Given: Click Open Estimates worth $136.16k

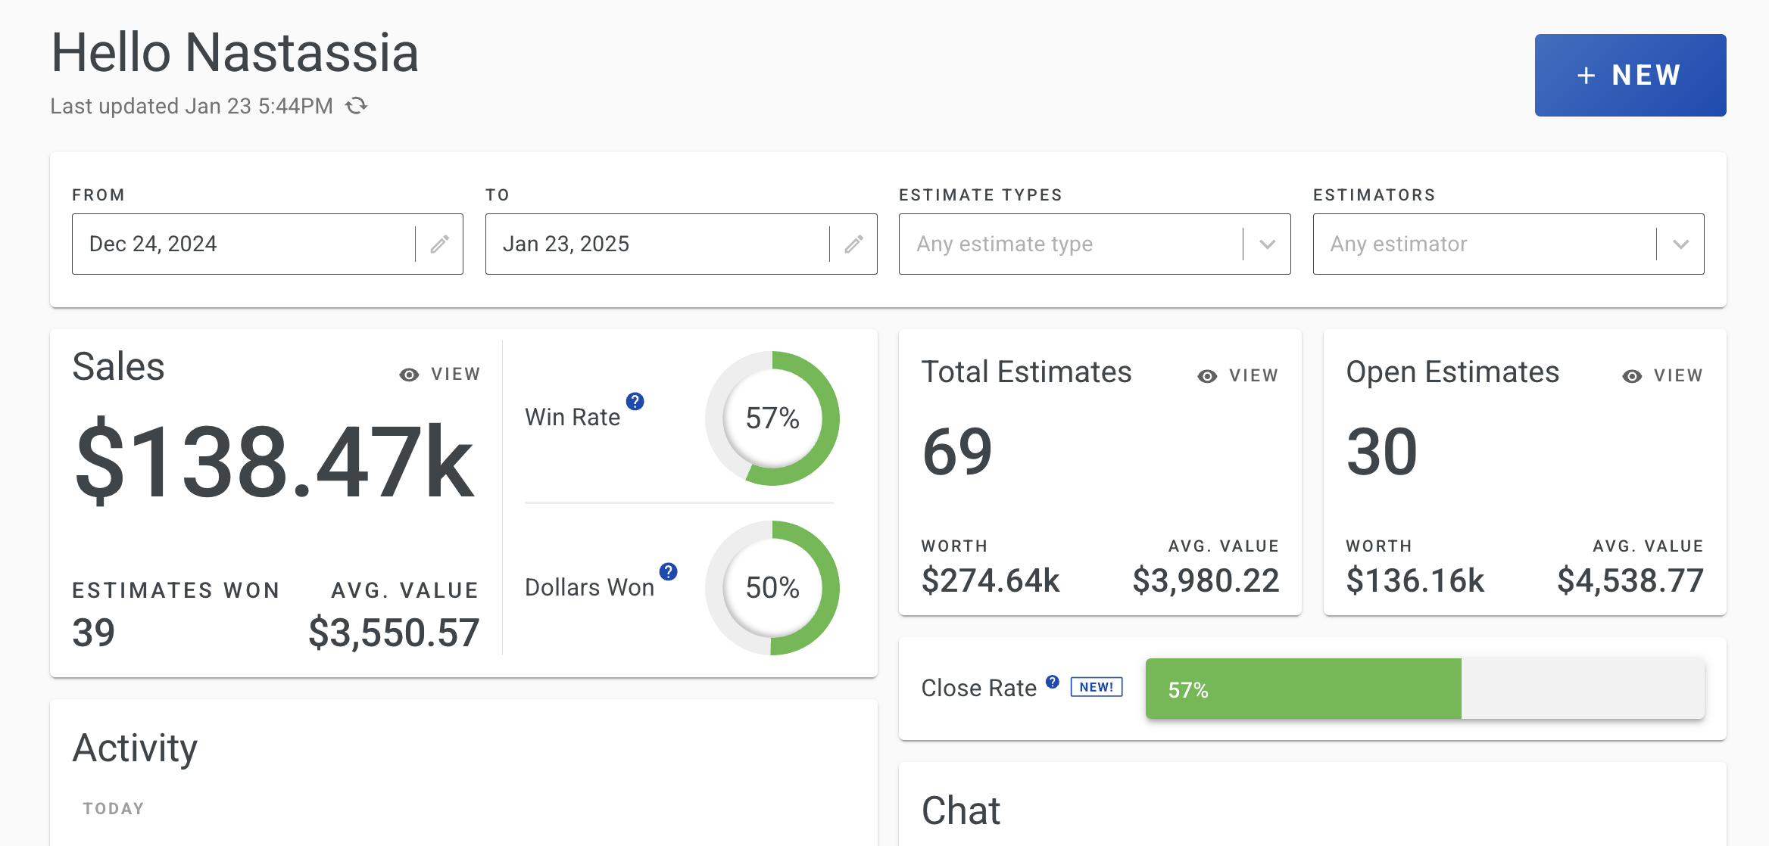Looking at the screenshot, I should click(x=1415, y=580).
